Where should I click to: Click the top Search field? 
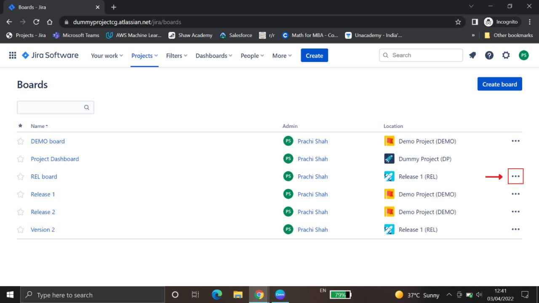[x=421, y=55]
